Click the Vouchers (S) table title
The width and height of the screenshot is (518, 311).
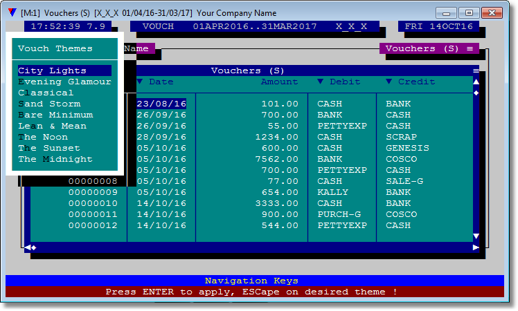[247, 70]
